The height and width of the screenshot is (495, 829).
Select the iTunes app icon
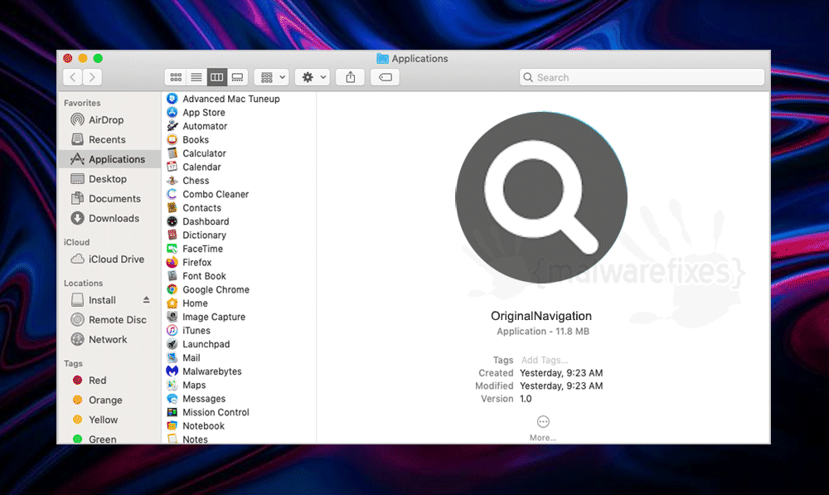pyautogui.click(x=172, y=331)
